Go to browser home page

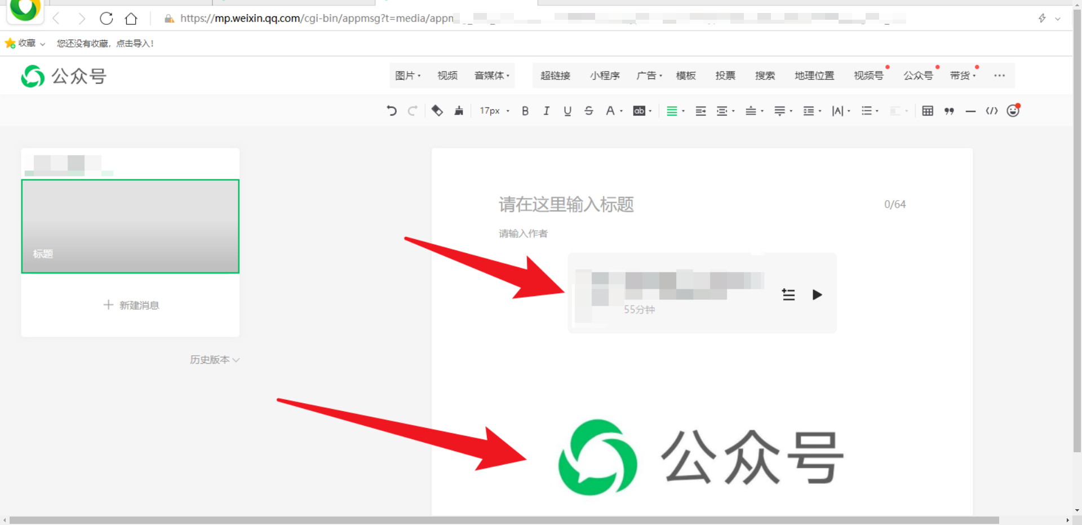[x=131, y=19]
